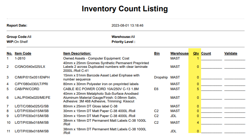Click the Bin column header
Image resolution: width=251 pixels, height=135 pixels.
coord(157,53)
